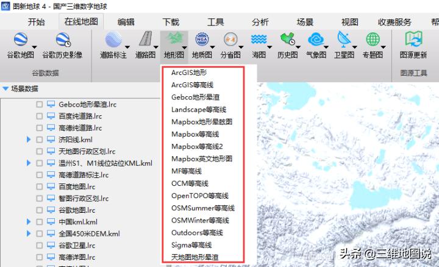Screen dimensions: 439x267
Task: Click the app logo in title bar
Action: tap(5, 6)
